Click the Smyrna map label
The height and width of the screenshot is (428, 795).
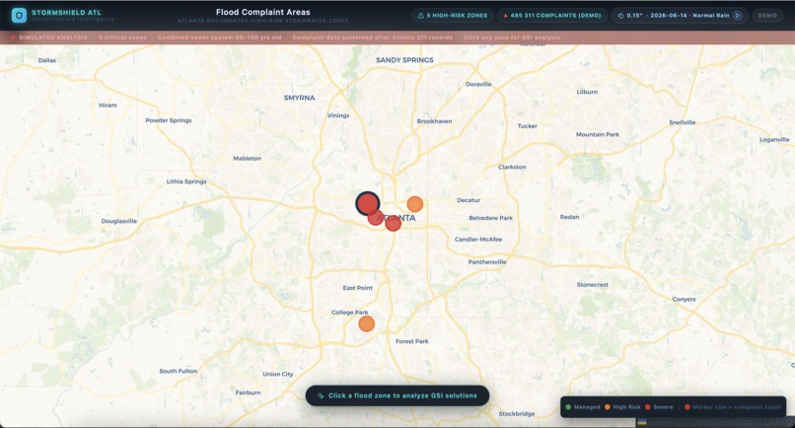click(x=299, y=98)
